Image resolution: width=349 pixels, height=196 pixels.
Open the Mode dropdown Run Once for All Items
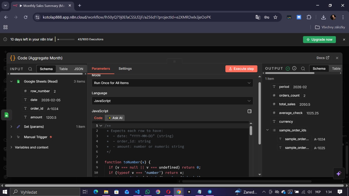pos(172,83)
